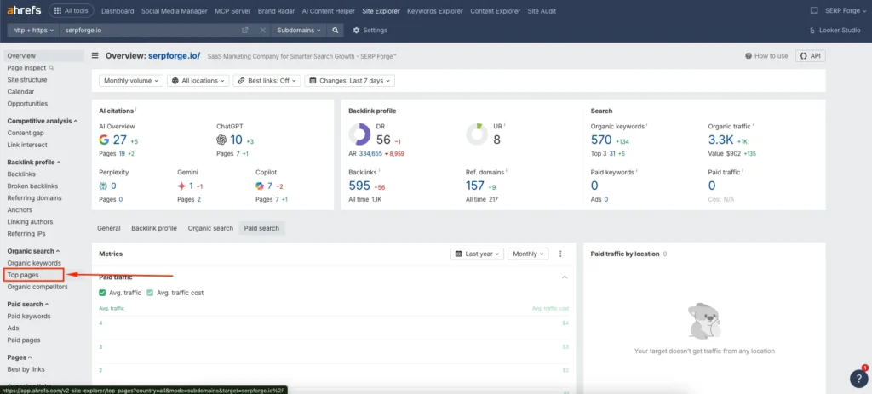The image size is (872, 394).
Task: Collapse the Backlink profile sidebar group
Action: [34, 163]
